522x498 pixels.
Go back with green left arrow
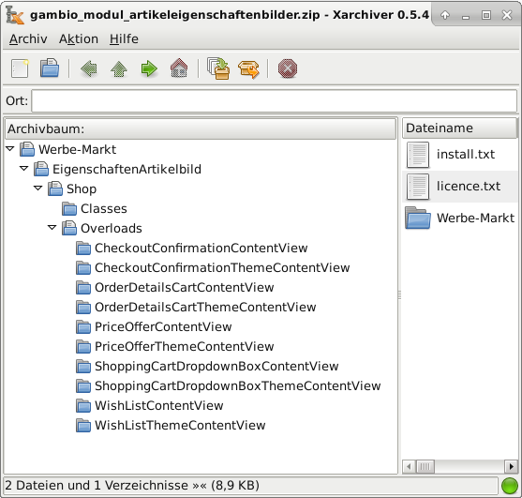pyautogui.click(x=89, y=68)
